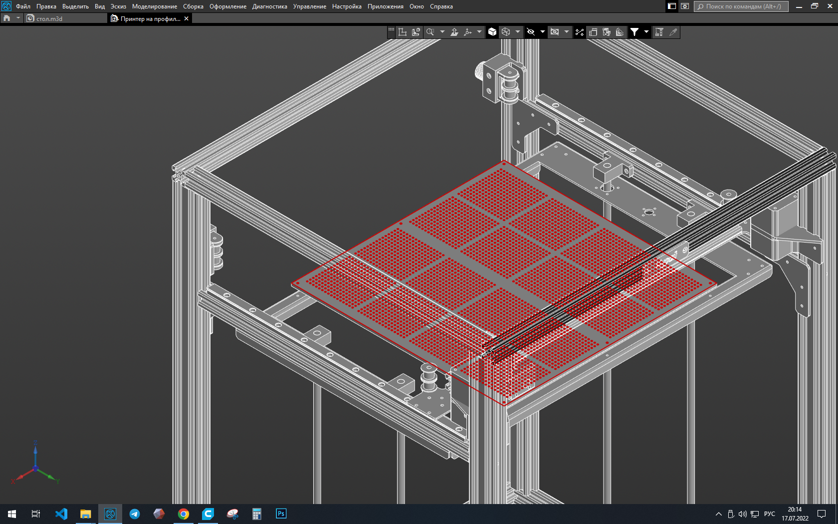Image resolution: width=838 pixels, height=524 pixels.
Task: Open the dropdown beside the zoom magnifier
Action: point(442,32)
